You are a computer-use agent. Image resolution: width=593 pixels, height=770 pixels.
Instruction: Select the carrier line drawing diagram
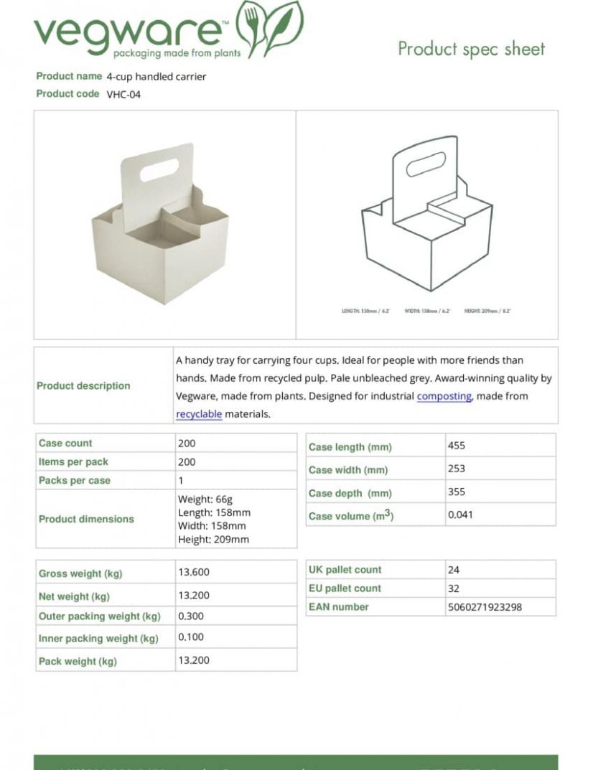click(427, 214)
